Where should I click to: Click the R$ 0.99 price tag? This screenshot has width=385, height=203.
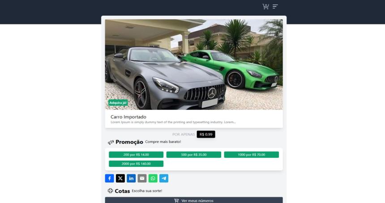pyautogui.click(x=206, y=134)
